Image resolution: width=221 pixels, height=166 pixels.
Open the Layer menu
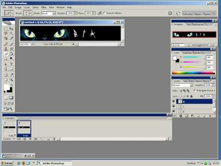pyautogui.click(x=27, y=7)
